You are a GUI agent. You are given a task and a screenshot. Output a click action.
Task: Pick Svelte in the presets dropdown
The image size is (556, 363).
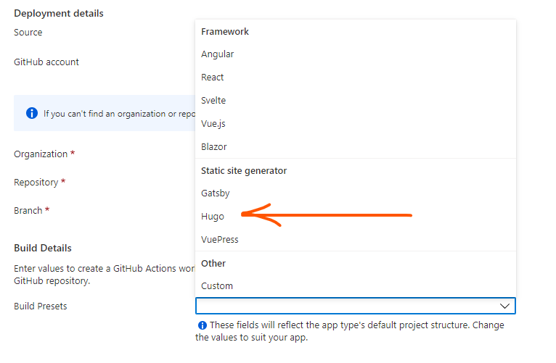(x=355, y=101)
